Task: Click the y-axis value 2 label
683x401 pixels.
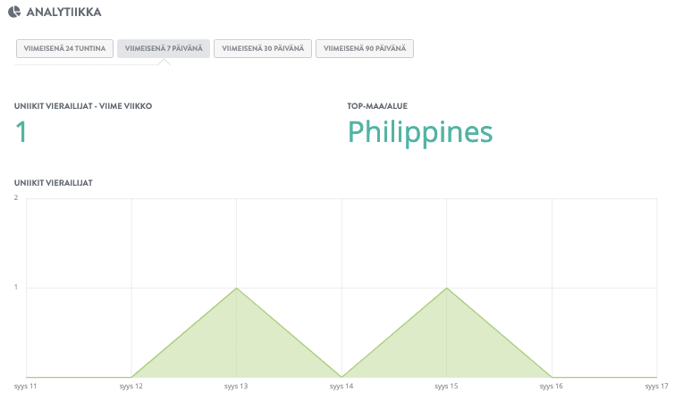Action: pyautogui.click(x=16, y=197)
